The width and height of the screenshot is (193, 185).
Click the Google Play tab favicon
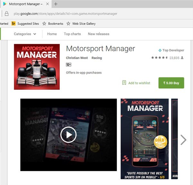point(5,4)
